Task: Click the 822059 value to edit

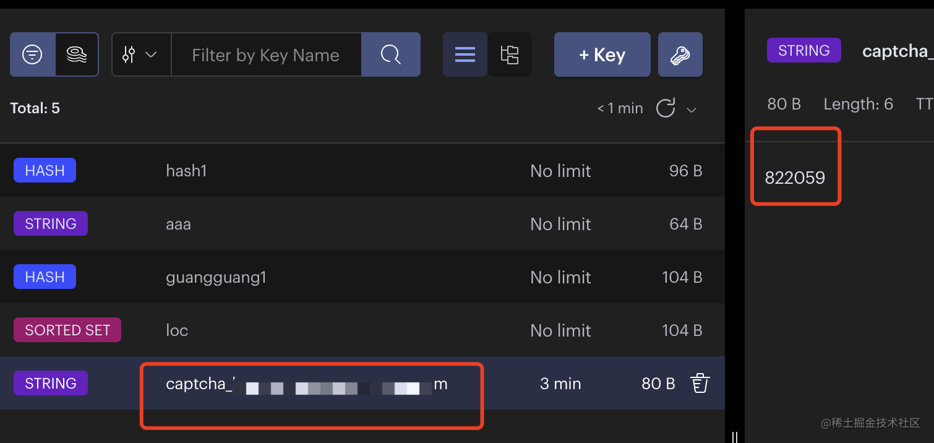Action: 795,178
